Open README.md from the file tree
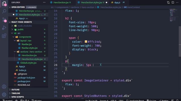 pyautogui.click(x=24, y=85)
